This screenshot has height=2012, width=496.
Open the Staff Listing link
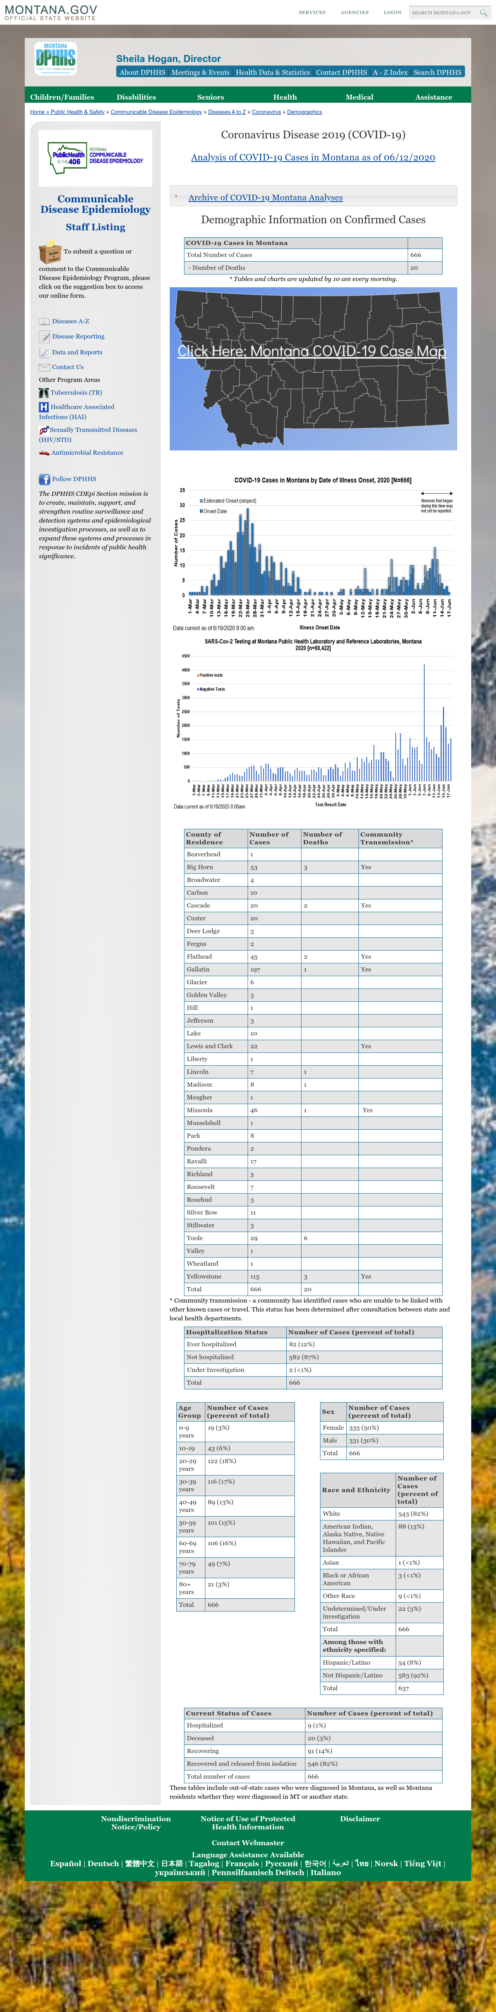[x=95, y=227]
